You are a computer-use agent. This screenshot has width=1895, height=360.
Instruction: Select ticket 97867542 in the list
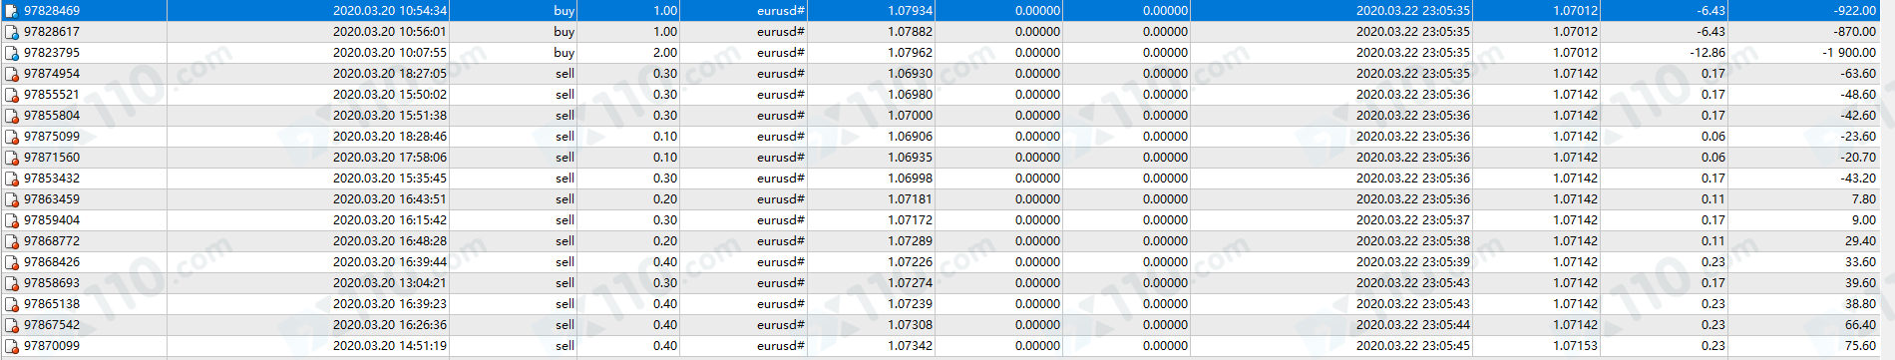point(52,325)
